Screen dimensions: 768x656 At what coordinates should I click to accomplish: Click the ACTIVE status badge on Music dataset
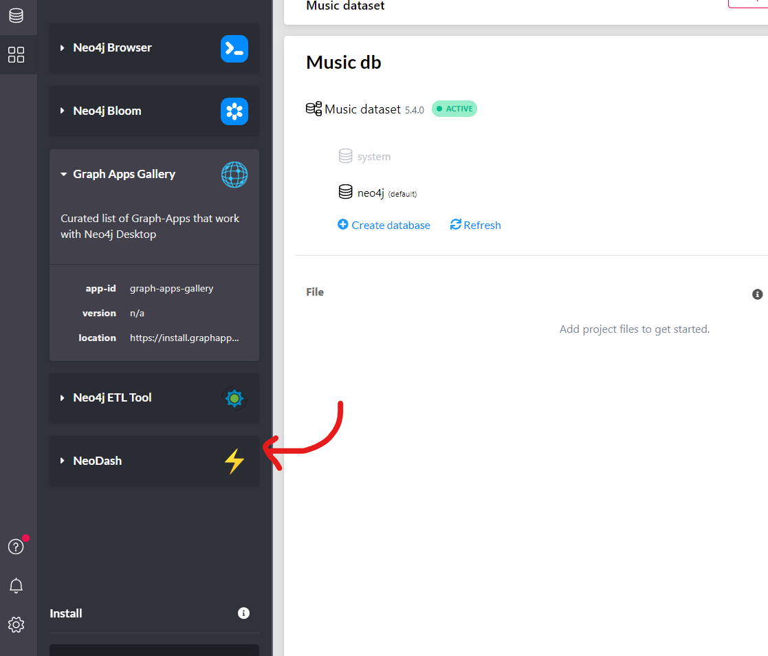[x=454, y=109]
